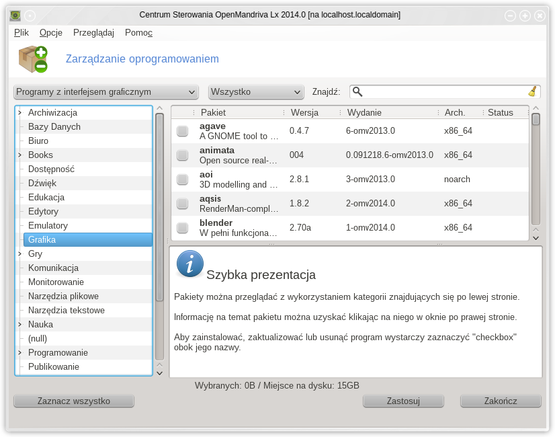Check the agave package checkbox
The image size is (555, 437).
tap(183, 131)
